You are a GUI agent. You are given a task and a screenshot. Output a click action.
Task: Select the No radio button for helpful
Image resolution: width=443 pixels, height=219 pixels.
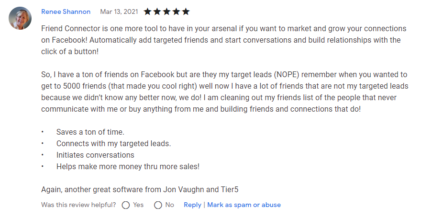point(158,205)
